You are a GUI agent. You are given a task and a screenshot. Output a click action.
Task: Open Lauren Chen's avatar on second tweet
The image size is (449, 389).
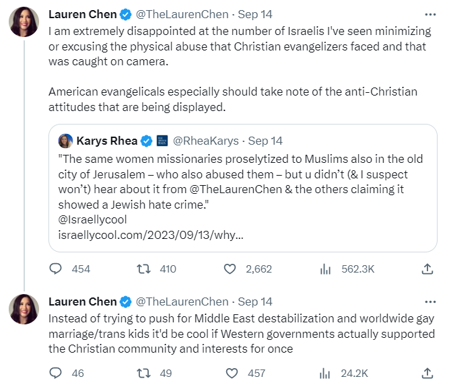pos(24,310)
